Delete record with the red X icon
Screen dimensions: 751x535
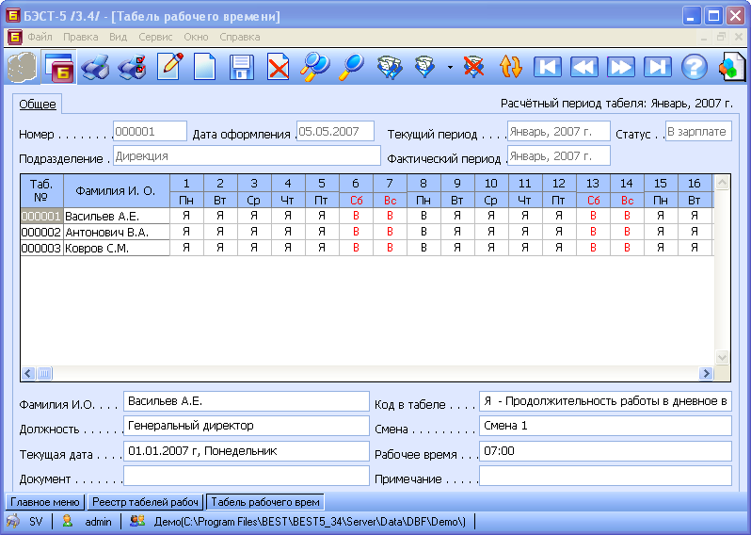278,67
